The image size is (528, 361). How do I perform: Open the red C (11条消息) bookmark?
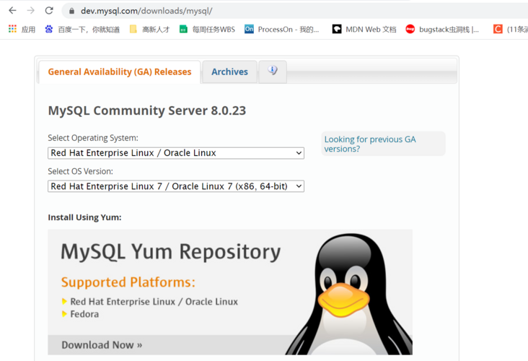click(x=510, y=30)
